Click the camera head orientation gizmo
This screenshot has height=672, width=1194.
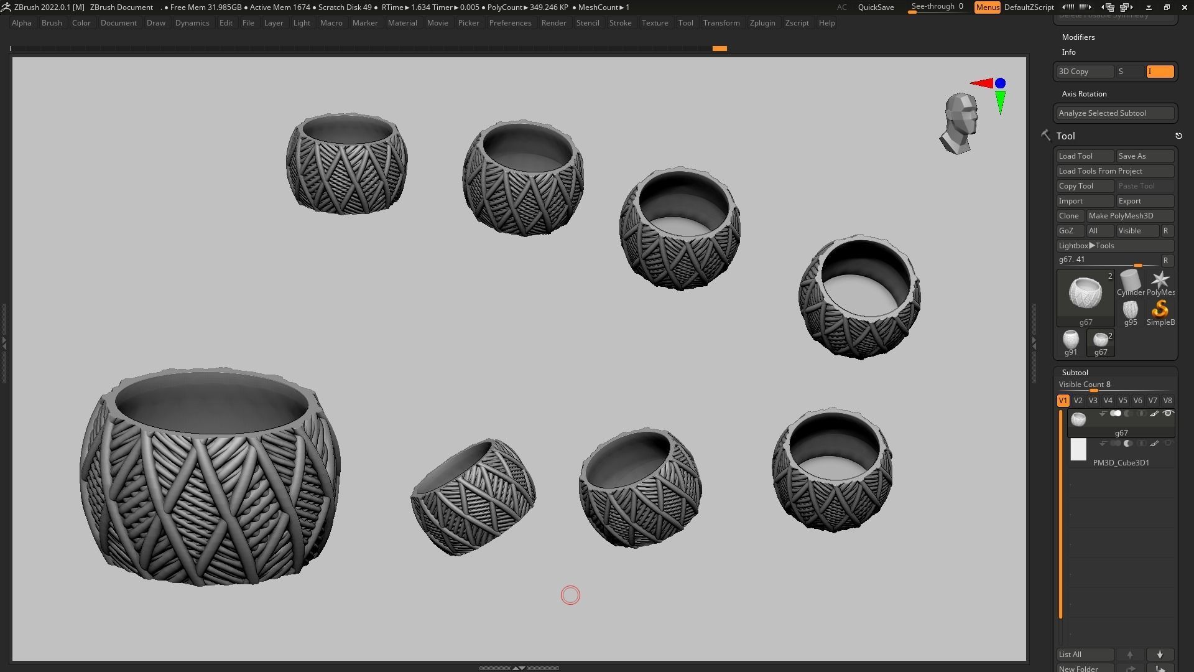click(x=960, y=123)
